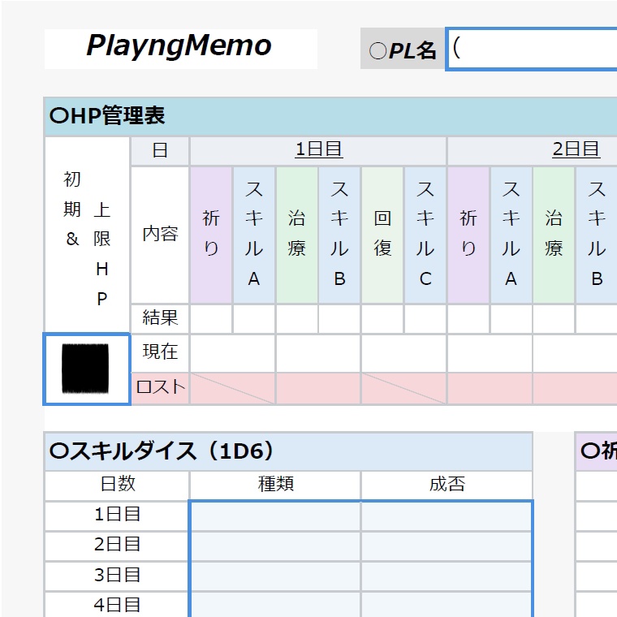The width and height of the screenshot is (617, 617).
Task: Select 結果 cell below 1日目 スキルA
Action: pyautogui.click(x=254, y=318)
